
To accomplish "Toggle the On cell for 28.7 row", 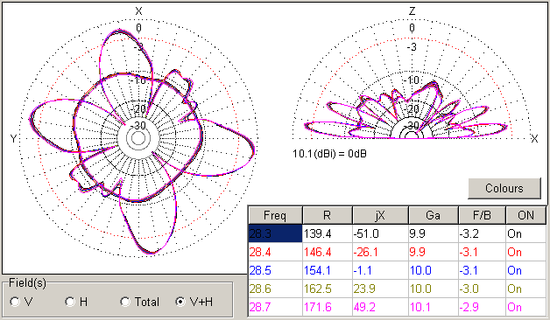I will (526, 307).
